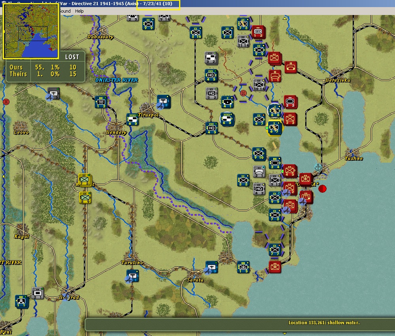The height and width of the screenshot is (336, 395).
Task: Click the Odessa port anchor icon
Action: click(318, 167)
